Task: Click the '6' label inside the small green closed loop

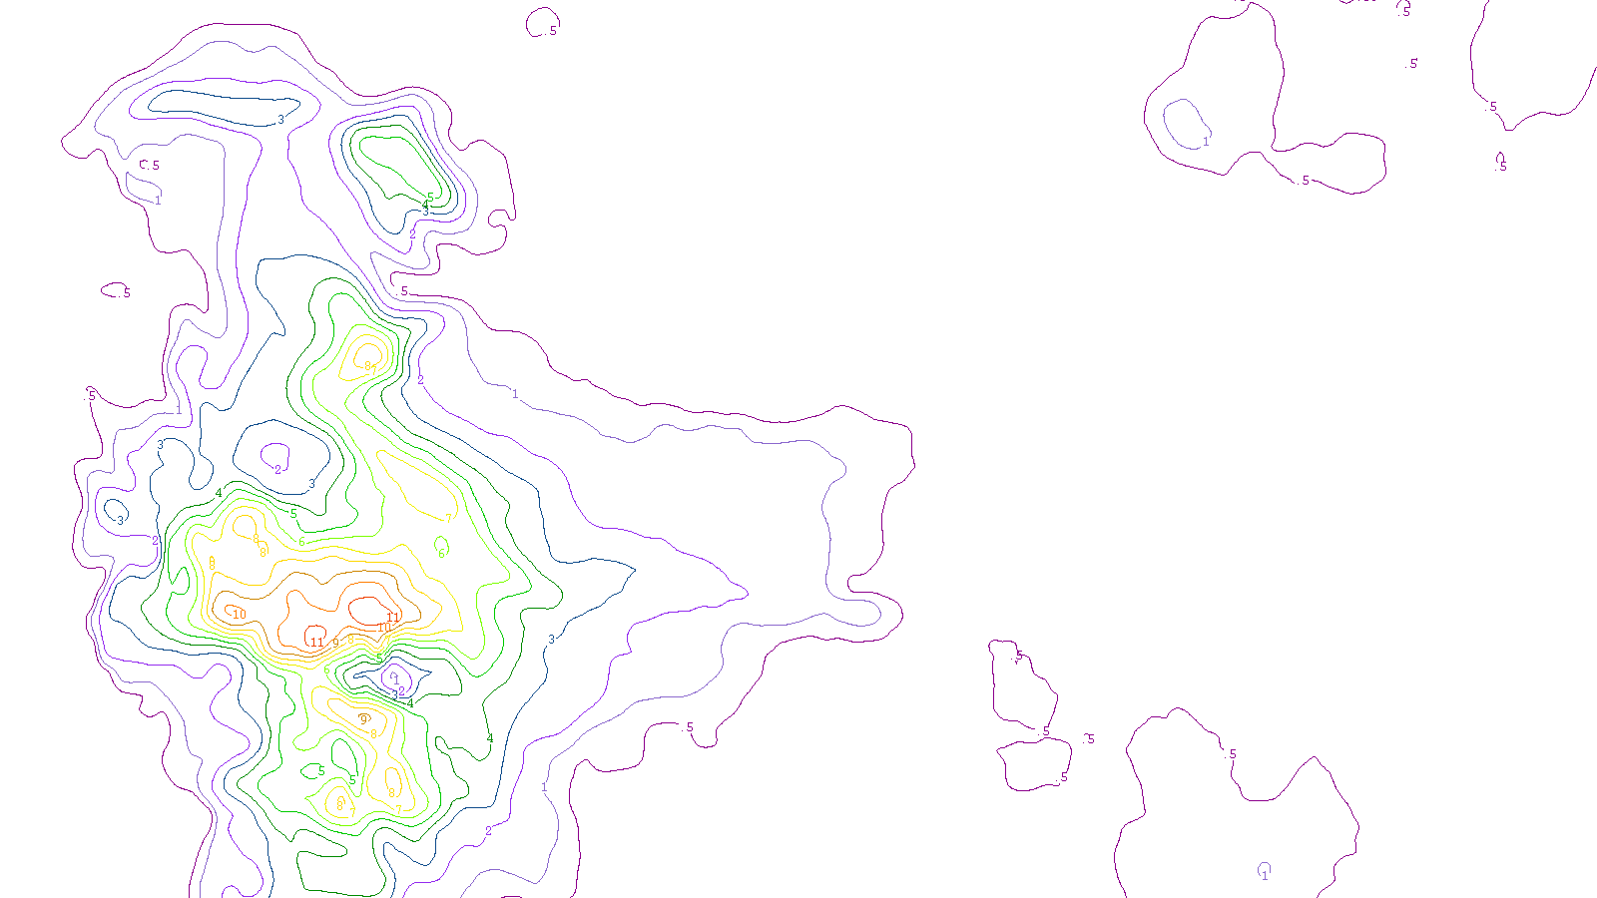Action: [442, 554]
